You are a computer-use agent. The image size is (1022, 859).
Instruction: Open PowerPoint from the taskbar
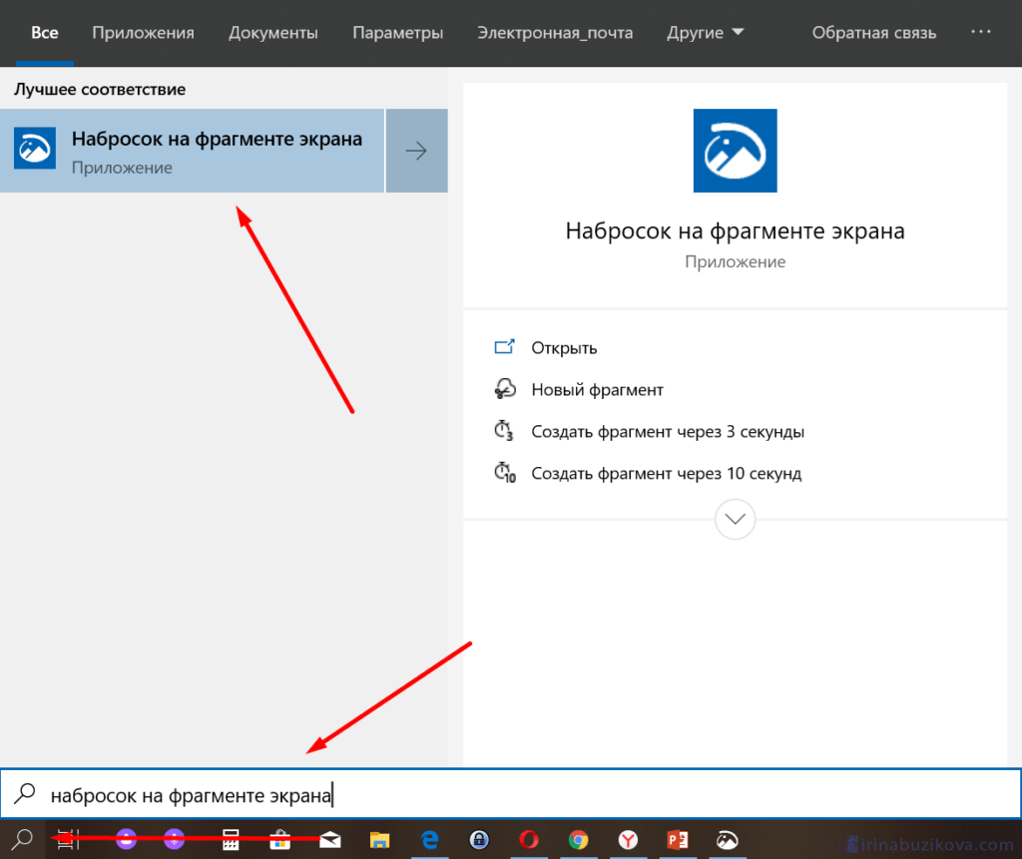[x=678, y=840]
